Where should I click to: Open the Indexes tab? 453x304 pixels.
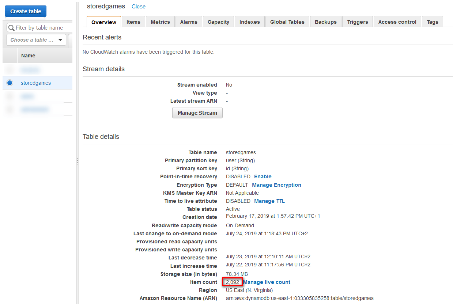pyautogui.click(x=250, y=22)
